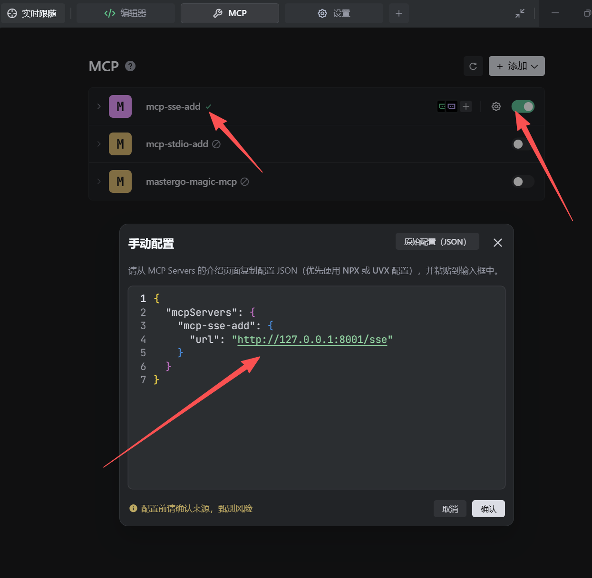Open the 设置 settings tab
Image resolution: width=592 pixels, height=578 pixels.
tap(334, 13)
